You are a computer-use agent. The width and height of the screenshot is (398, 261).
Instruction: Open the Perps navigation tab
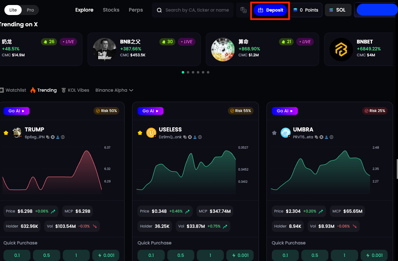click(x=136, y=10)
